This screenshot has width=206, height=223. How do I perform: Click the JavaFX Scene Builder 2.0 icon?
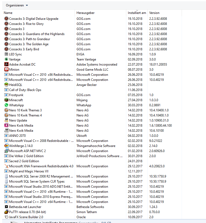point(6,217)
